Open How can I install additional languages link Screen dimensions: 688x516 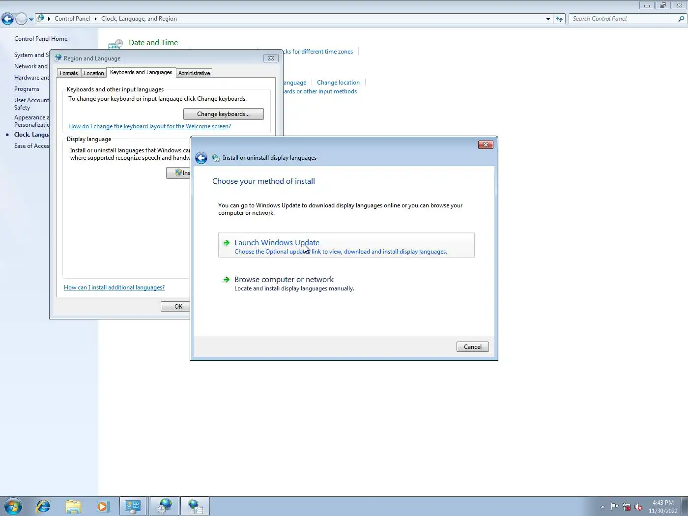114,287
